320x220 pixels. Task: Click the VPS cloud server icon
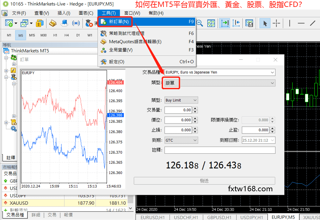(65, 23)
